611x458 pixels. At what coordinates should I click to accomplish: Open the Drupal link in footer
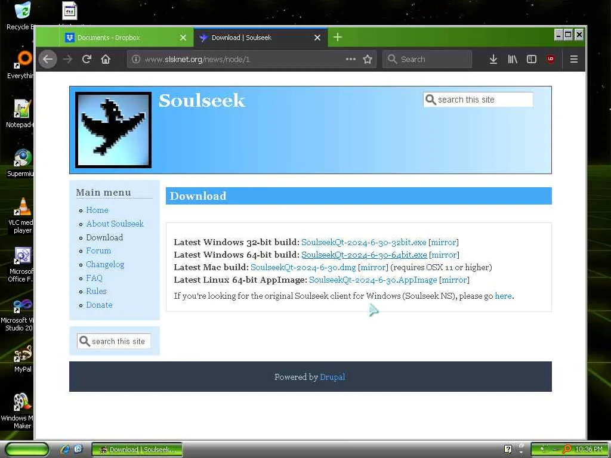[332, 377]
